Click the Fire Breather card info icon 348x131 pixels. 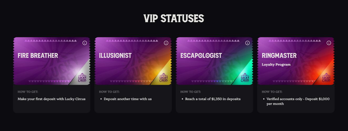pyautogui.click(x=85, y=43)
